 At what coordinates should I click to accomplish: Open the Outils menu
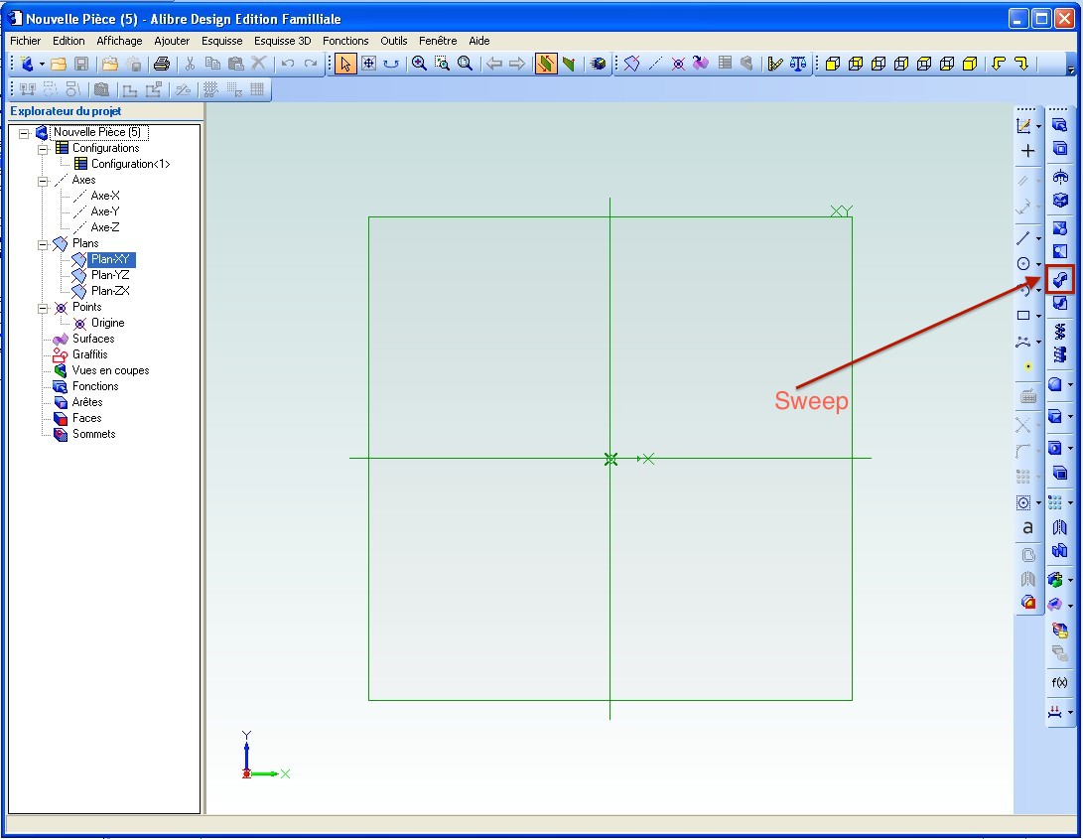[x=394, y=41]
